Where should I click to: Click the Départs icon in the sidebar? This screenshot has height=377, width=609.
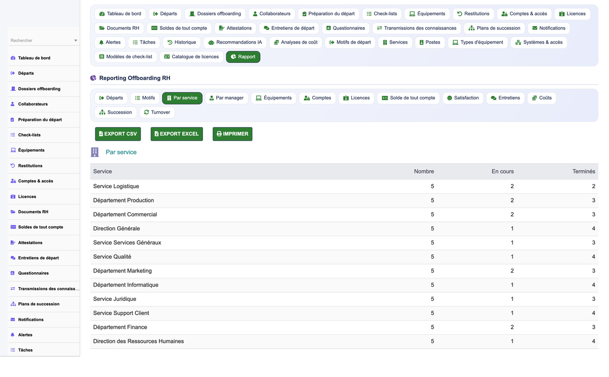point(13,73)
